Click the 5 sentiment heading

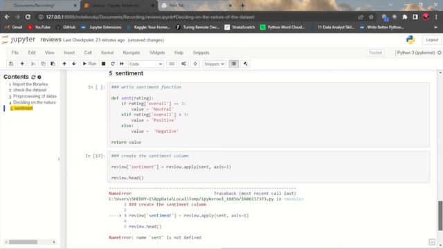(x=126, y=73)
